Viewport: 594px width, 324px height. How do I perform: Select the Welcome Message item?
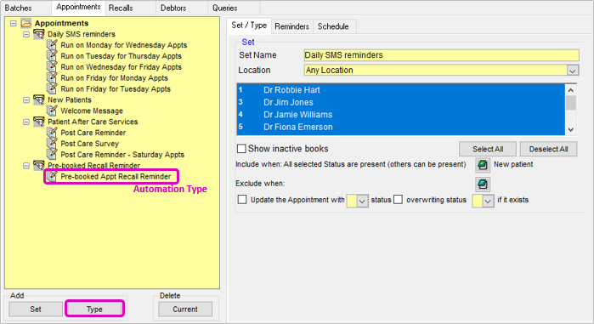92,111
